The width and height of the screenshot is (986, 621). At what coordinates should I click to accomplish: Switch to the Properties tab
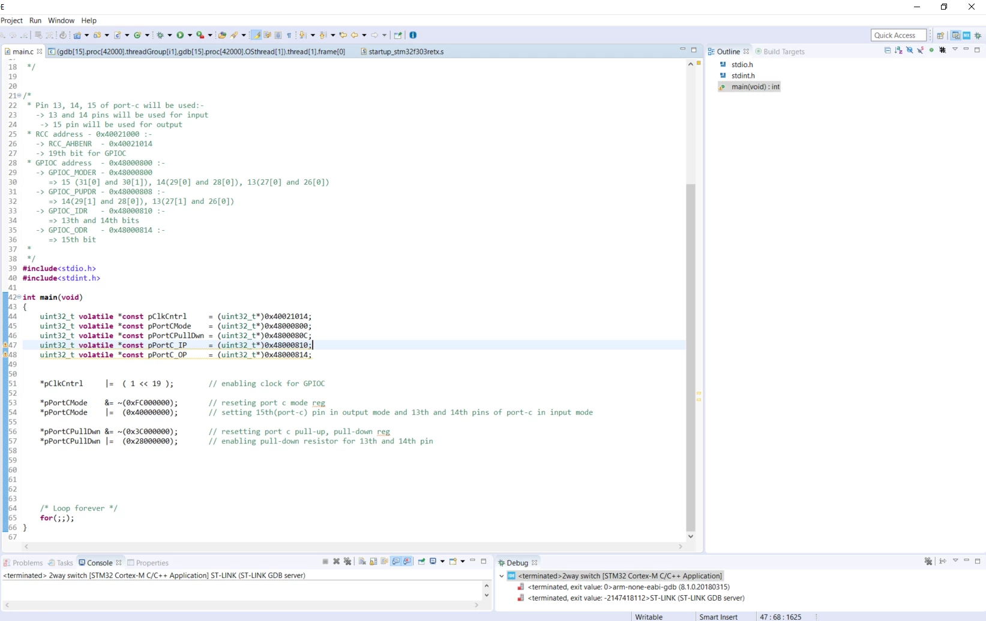point(148,563)
